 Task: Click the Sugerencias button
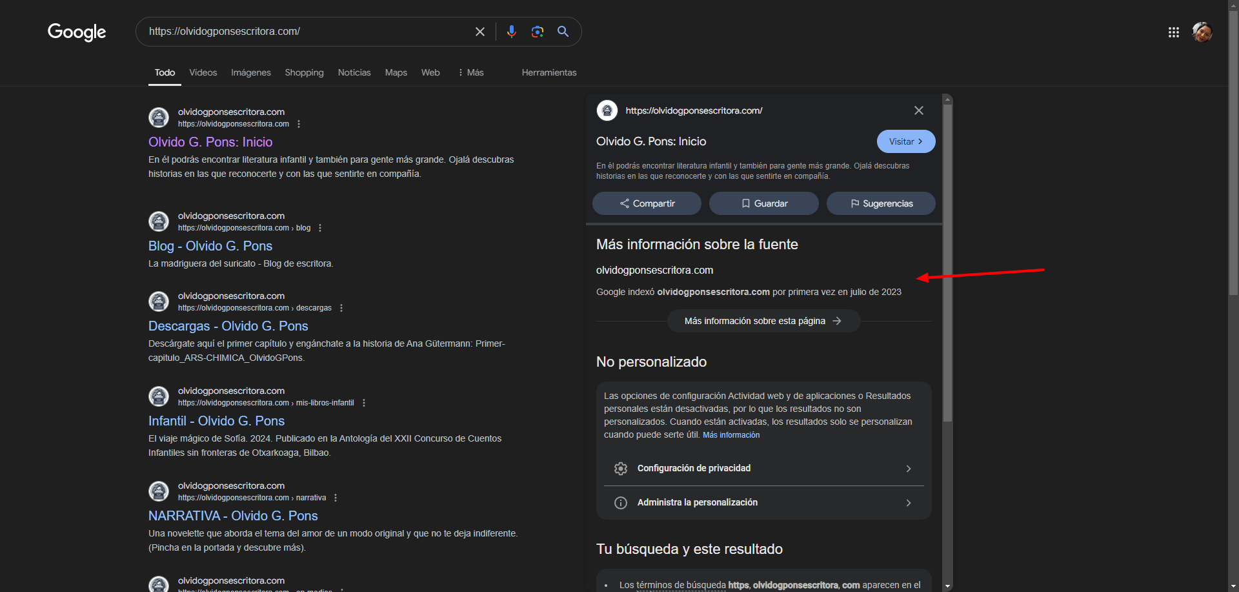(x=881, y=203)
